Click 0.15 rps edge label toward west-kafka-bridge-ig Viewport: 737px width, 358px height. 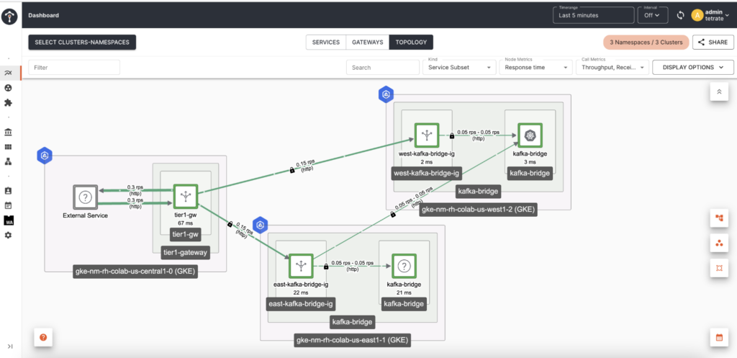pos(304,166)
